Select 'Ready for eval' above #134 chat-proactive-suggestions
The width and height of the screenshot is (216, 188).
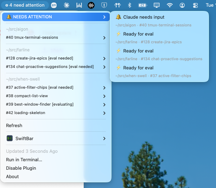(x=138, y=51)
